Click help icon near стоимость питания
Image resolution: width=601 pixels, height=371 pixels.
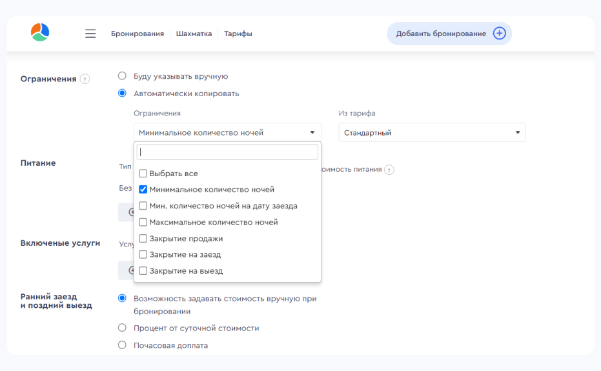coord(389,170)
